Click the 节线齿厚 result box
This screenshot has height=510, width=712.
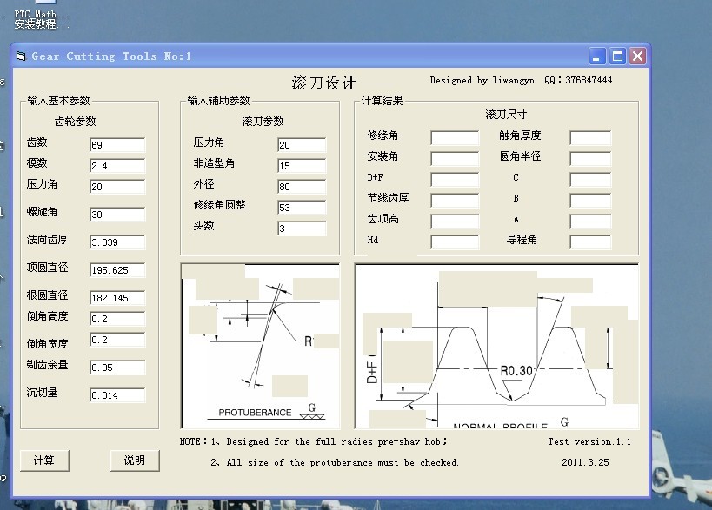click(455, 201)
